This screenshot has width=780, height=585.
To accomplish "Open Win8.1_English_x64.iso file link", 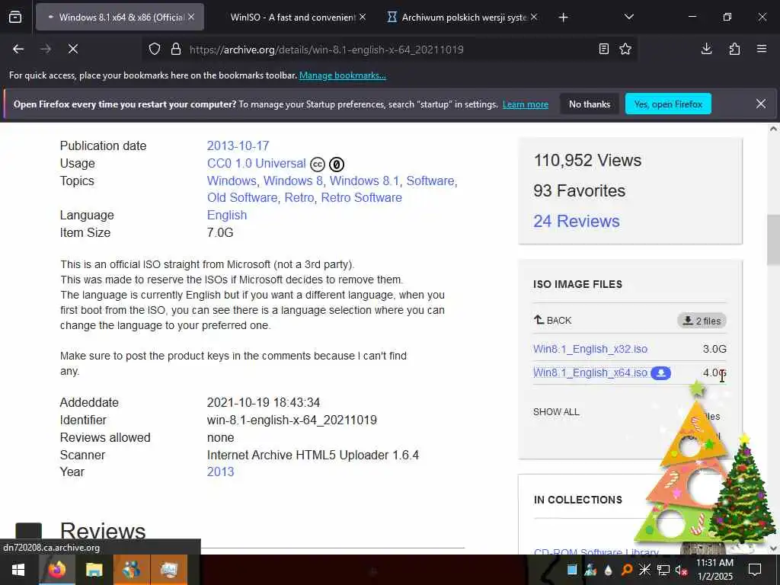I will click(590, 372).
